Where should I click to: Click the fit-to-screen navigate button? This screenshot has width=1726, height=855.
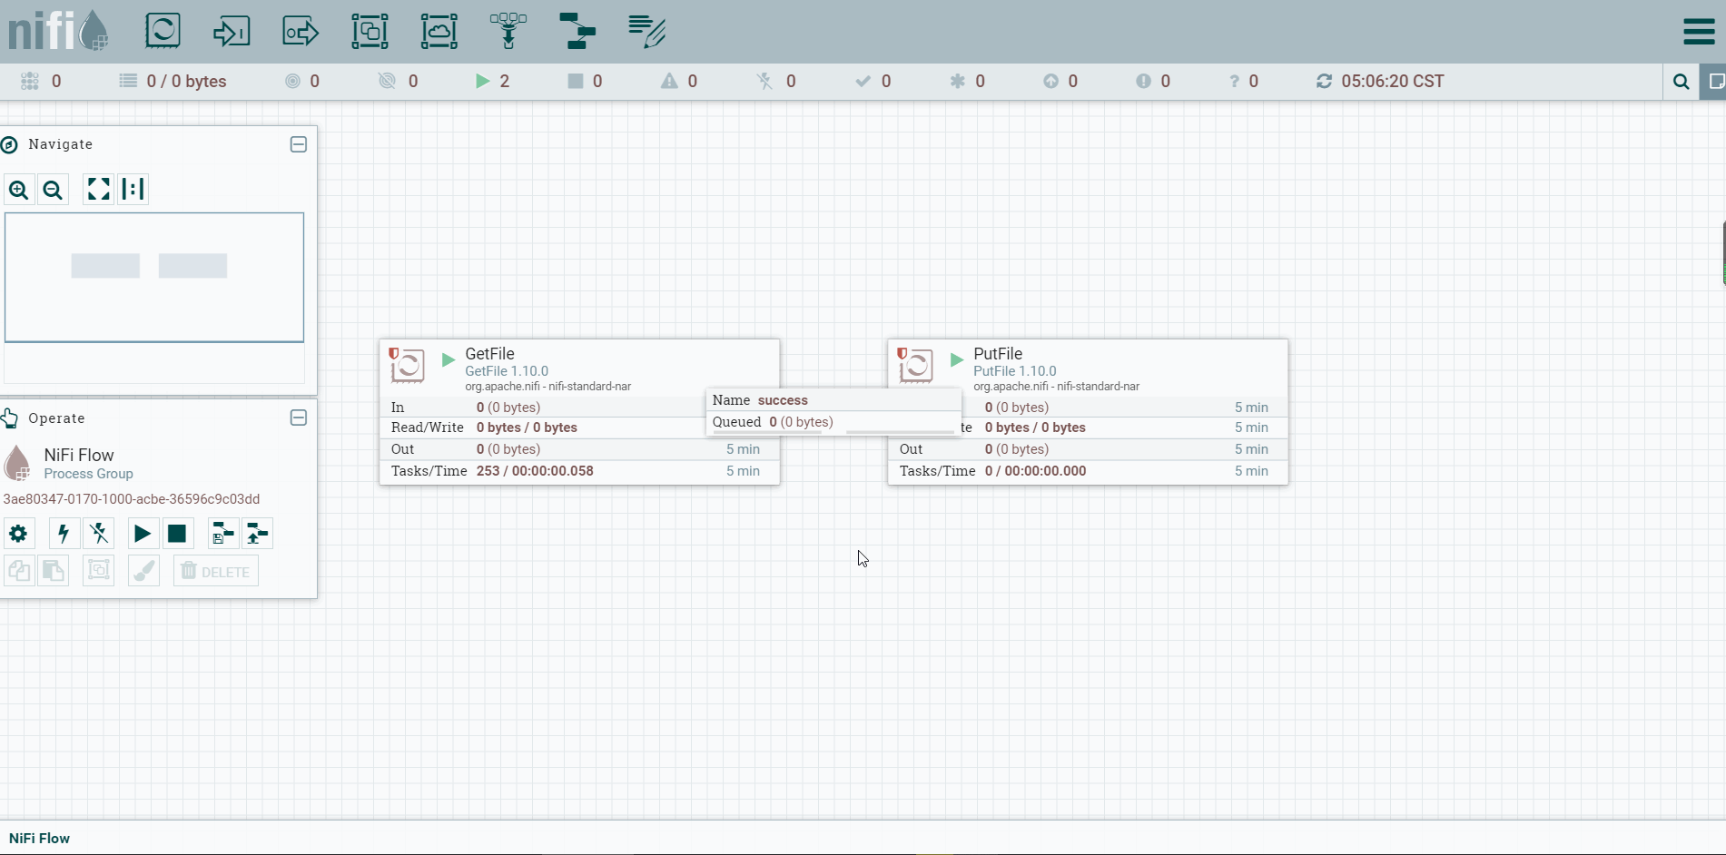pyautogui.click(x=98, y=189)
